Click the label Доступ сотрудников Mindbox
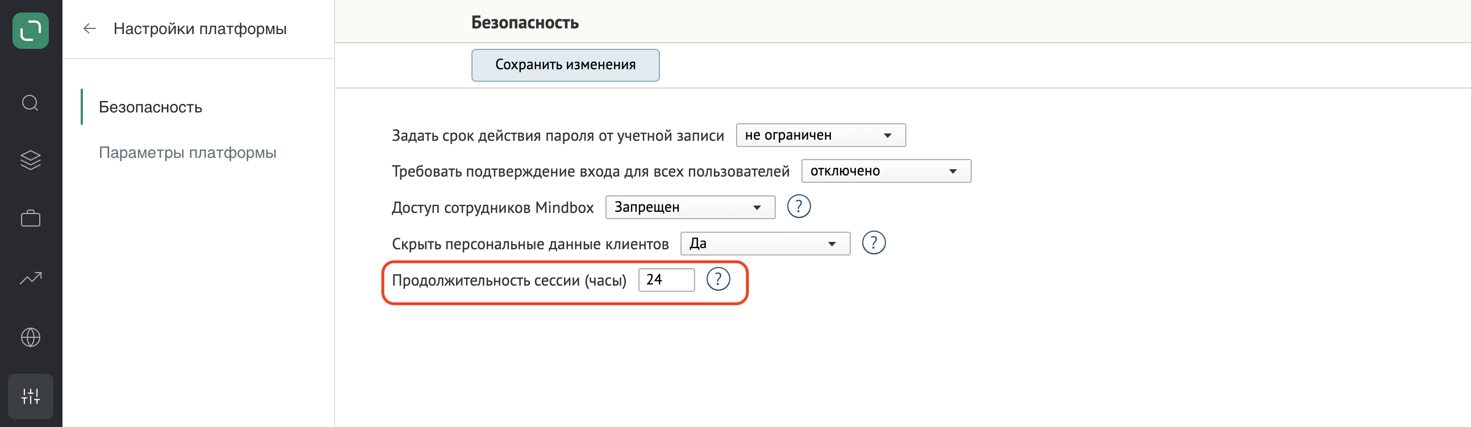Screen dimensions: 1471x427 click(x=492, y=208)
